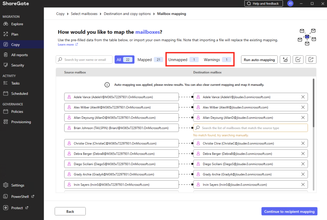Click Alex Wilber destination mailbox field
This screenshot has width=327, height=220.
click(250, 107)
